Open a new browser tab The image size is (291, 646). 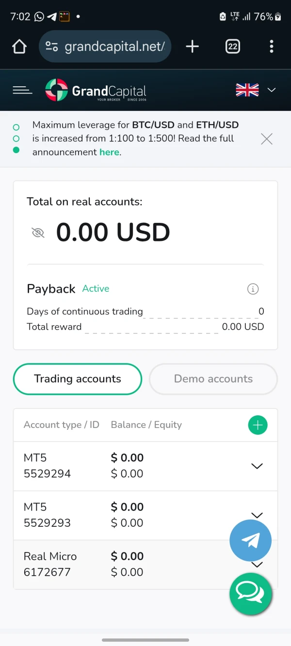pyautogui.click(x=193, y=47)
